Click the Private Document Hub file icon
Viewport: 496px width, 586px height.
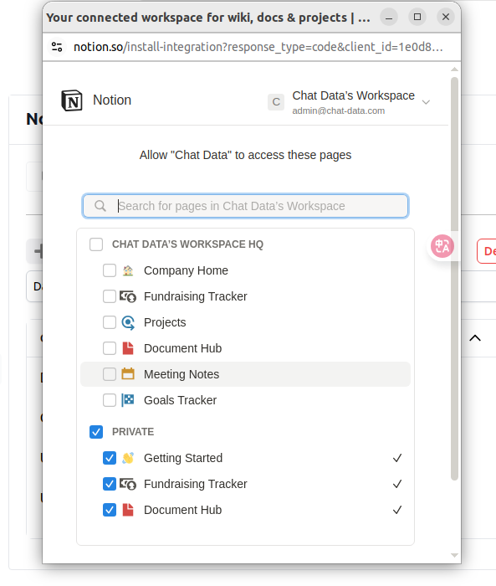(x=128, y=510)
